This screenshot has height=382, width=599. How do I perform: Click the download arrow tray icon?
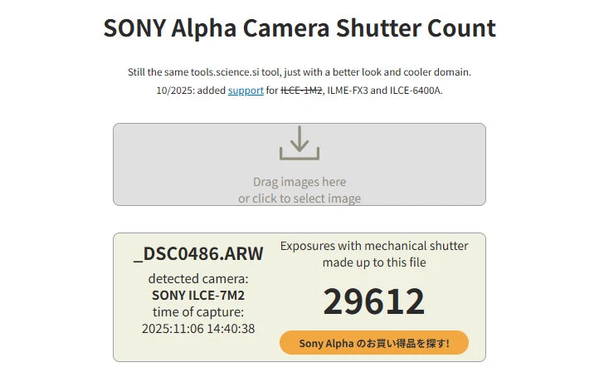(299, 143)
